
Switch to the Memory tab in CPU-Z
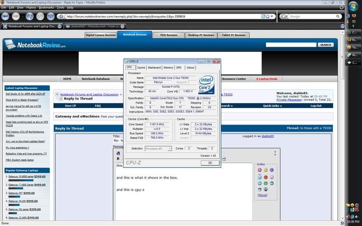coord(168,67)
